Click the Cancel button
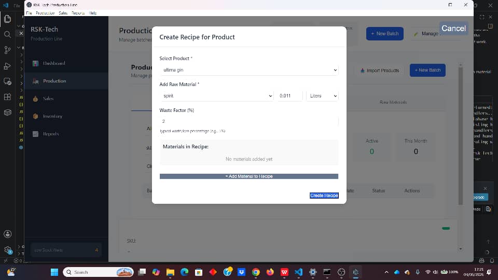 click(453, 28)
